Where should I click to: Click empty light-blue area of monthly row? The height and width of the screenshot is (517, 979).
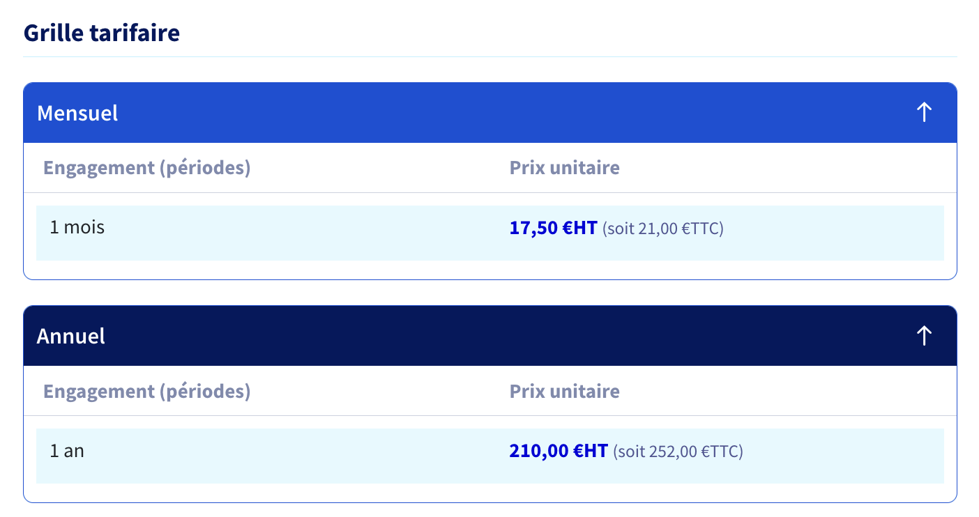point(837,233)
